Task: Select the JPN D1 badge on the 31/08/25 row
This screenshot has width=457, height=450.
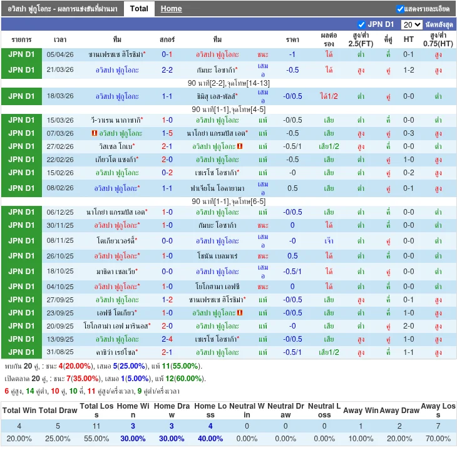Action: (x=21, y=352)
